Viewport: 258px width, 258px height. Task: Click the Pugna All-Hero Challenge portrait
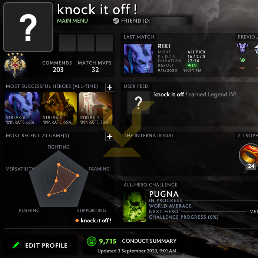[135, 207]
